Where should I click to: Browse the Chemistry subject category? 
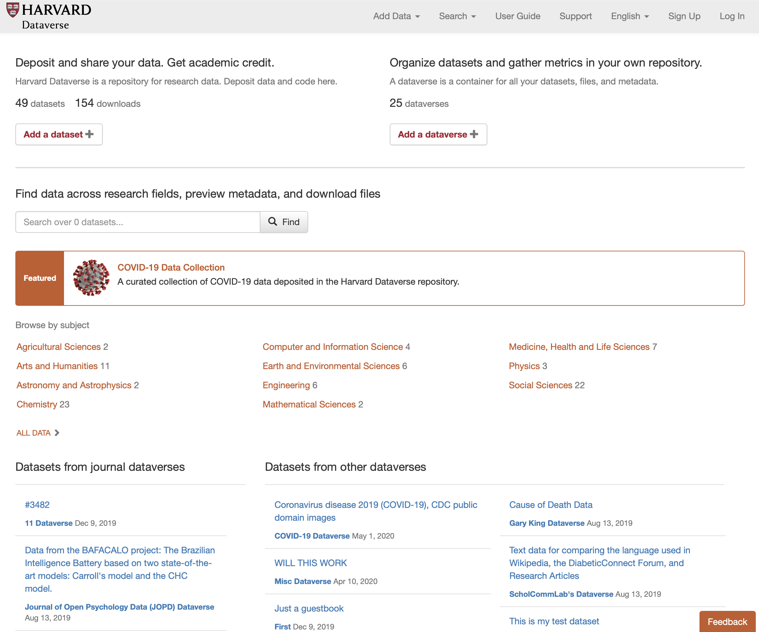(x=37, y=404)
